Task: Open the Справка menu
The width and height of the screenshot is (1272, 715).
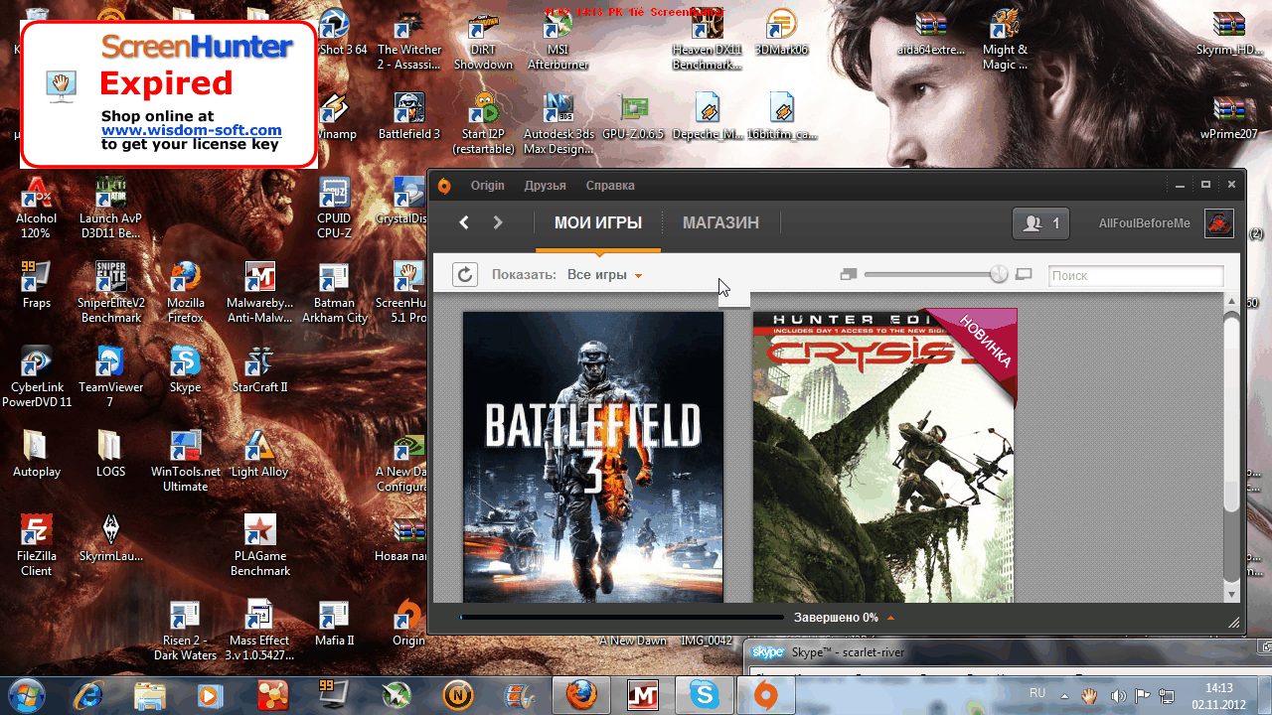Action: click(610, 186)
